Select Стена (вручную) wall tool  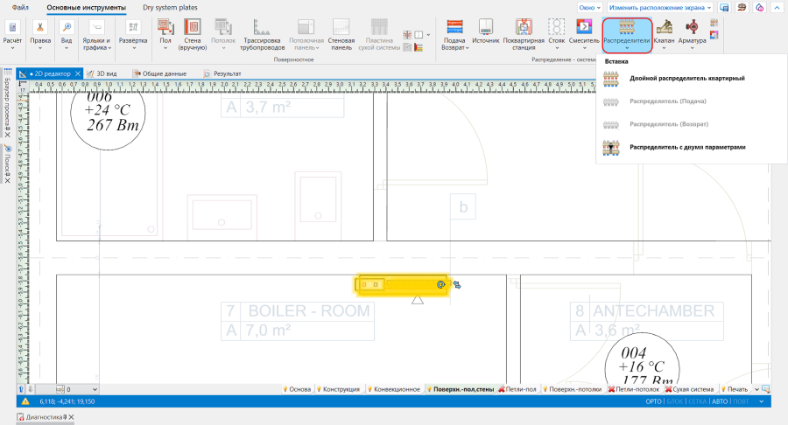click(192, 34)
